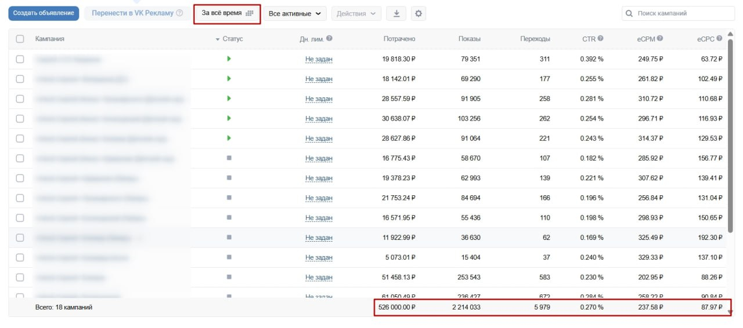Expand the Действия actions dropdown
Image resolution: width=743 pixels, height=328 pixels.
tap(356, 13)
